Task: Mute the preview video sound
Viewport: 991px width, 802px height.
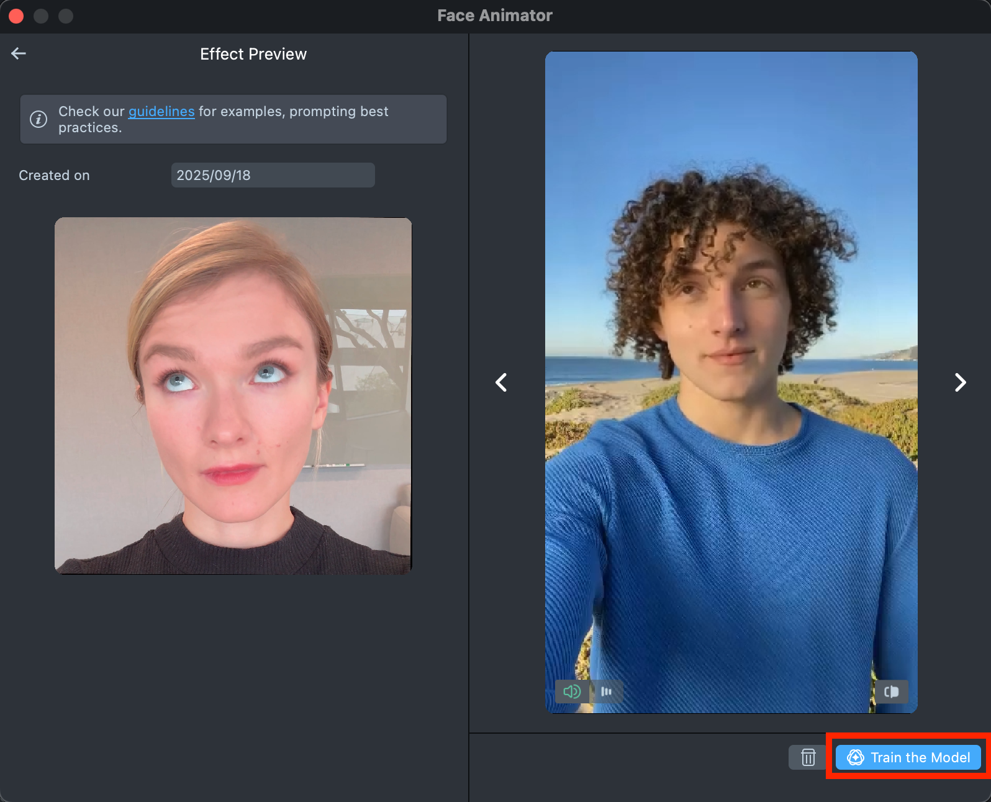Action: (571, 692)
